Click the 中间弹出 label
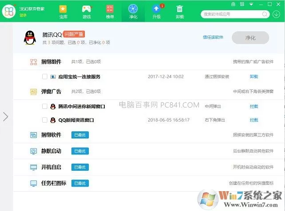 pyautogui.click(x=213, y=106)
